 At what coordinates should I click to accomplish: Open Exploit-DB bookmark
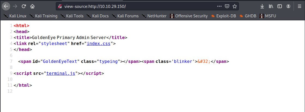[x=224, y=16]
